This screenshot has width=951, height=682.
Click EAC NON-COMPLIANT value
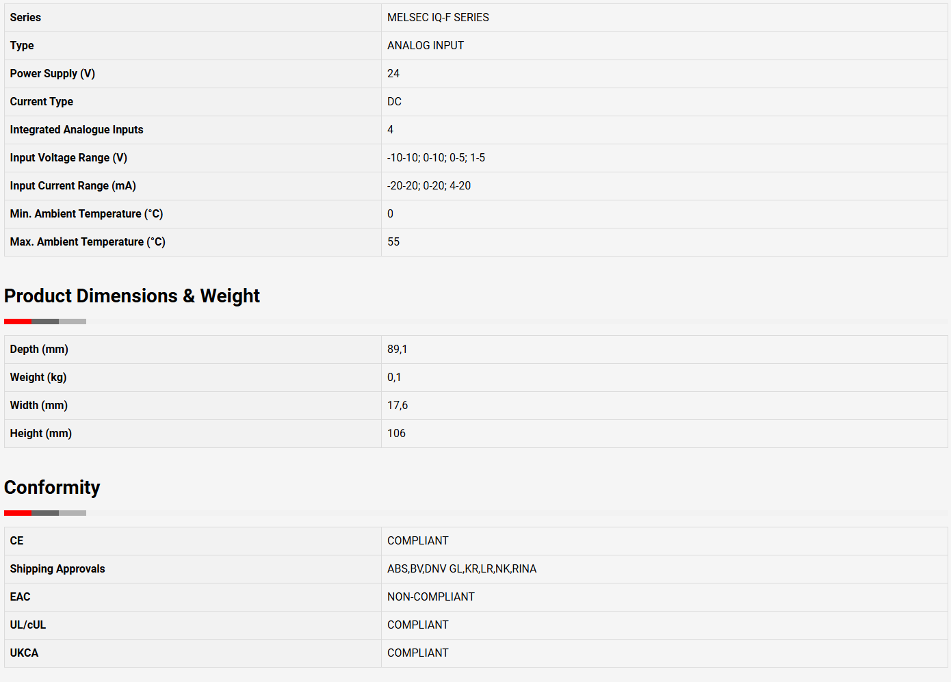point(430,597)
